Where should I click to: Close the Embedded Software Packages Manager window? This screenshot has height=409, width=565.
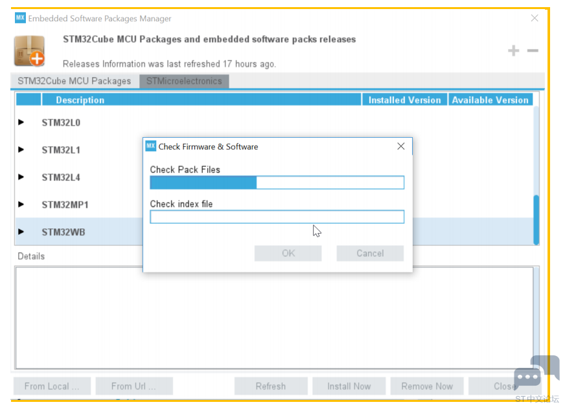click(x=535, y=18)
